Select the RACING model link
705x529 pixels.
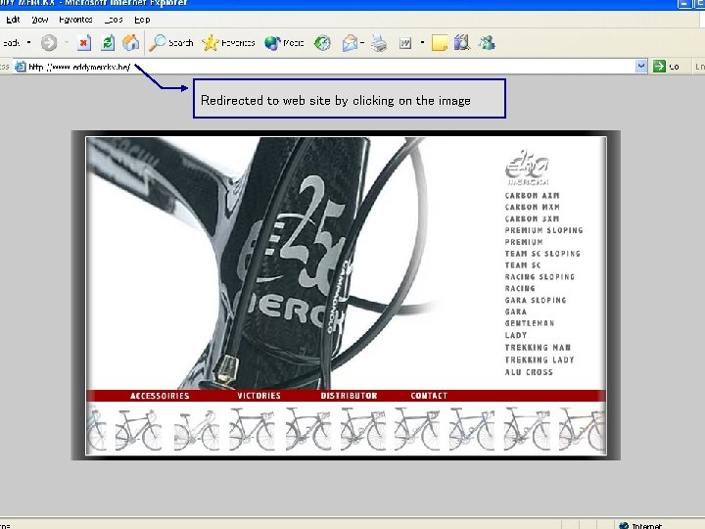[520, 288]
